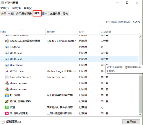The image size is (143, 125).
Task: Collapse to brief view via 简略信息 arrow
Action: point(3,122)
